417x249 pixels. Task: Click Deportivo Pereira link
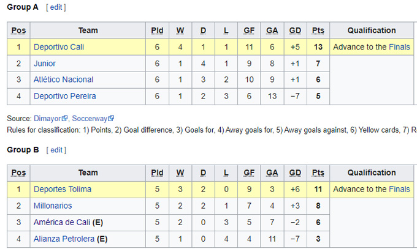coord(64,96)
